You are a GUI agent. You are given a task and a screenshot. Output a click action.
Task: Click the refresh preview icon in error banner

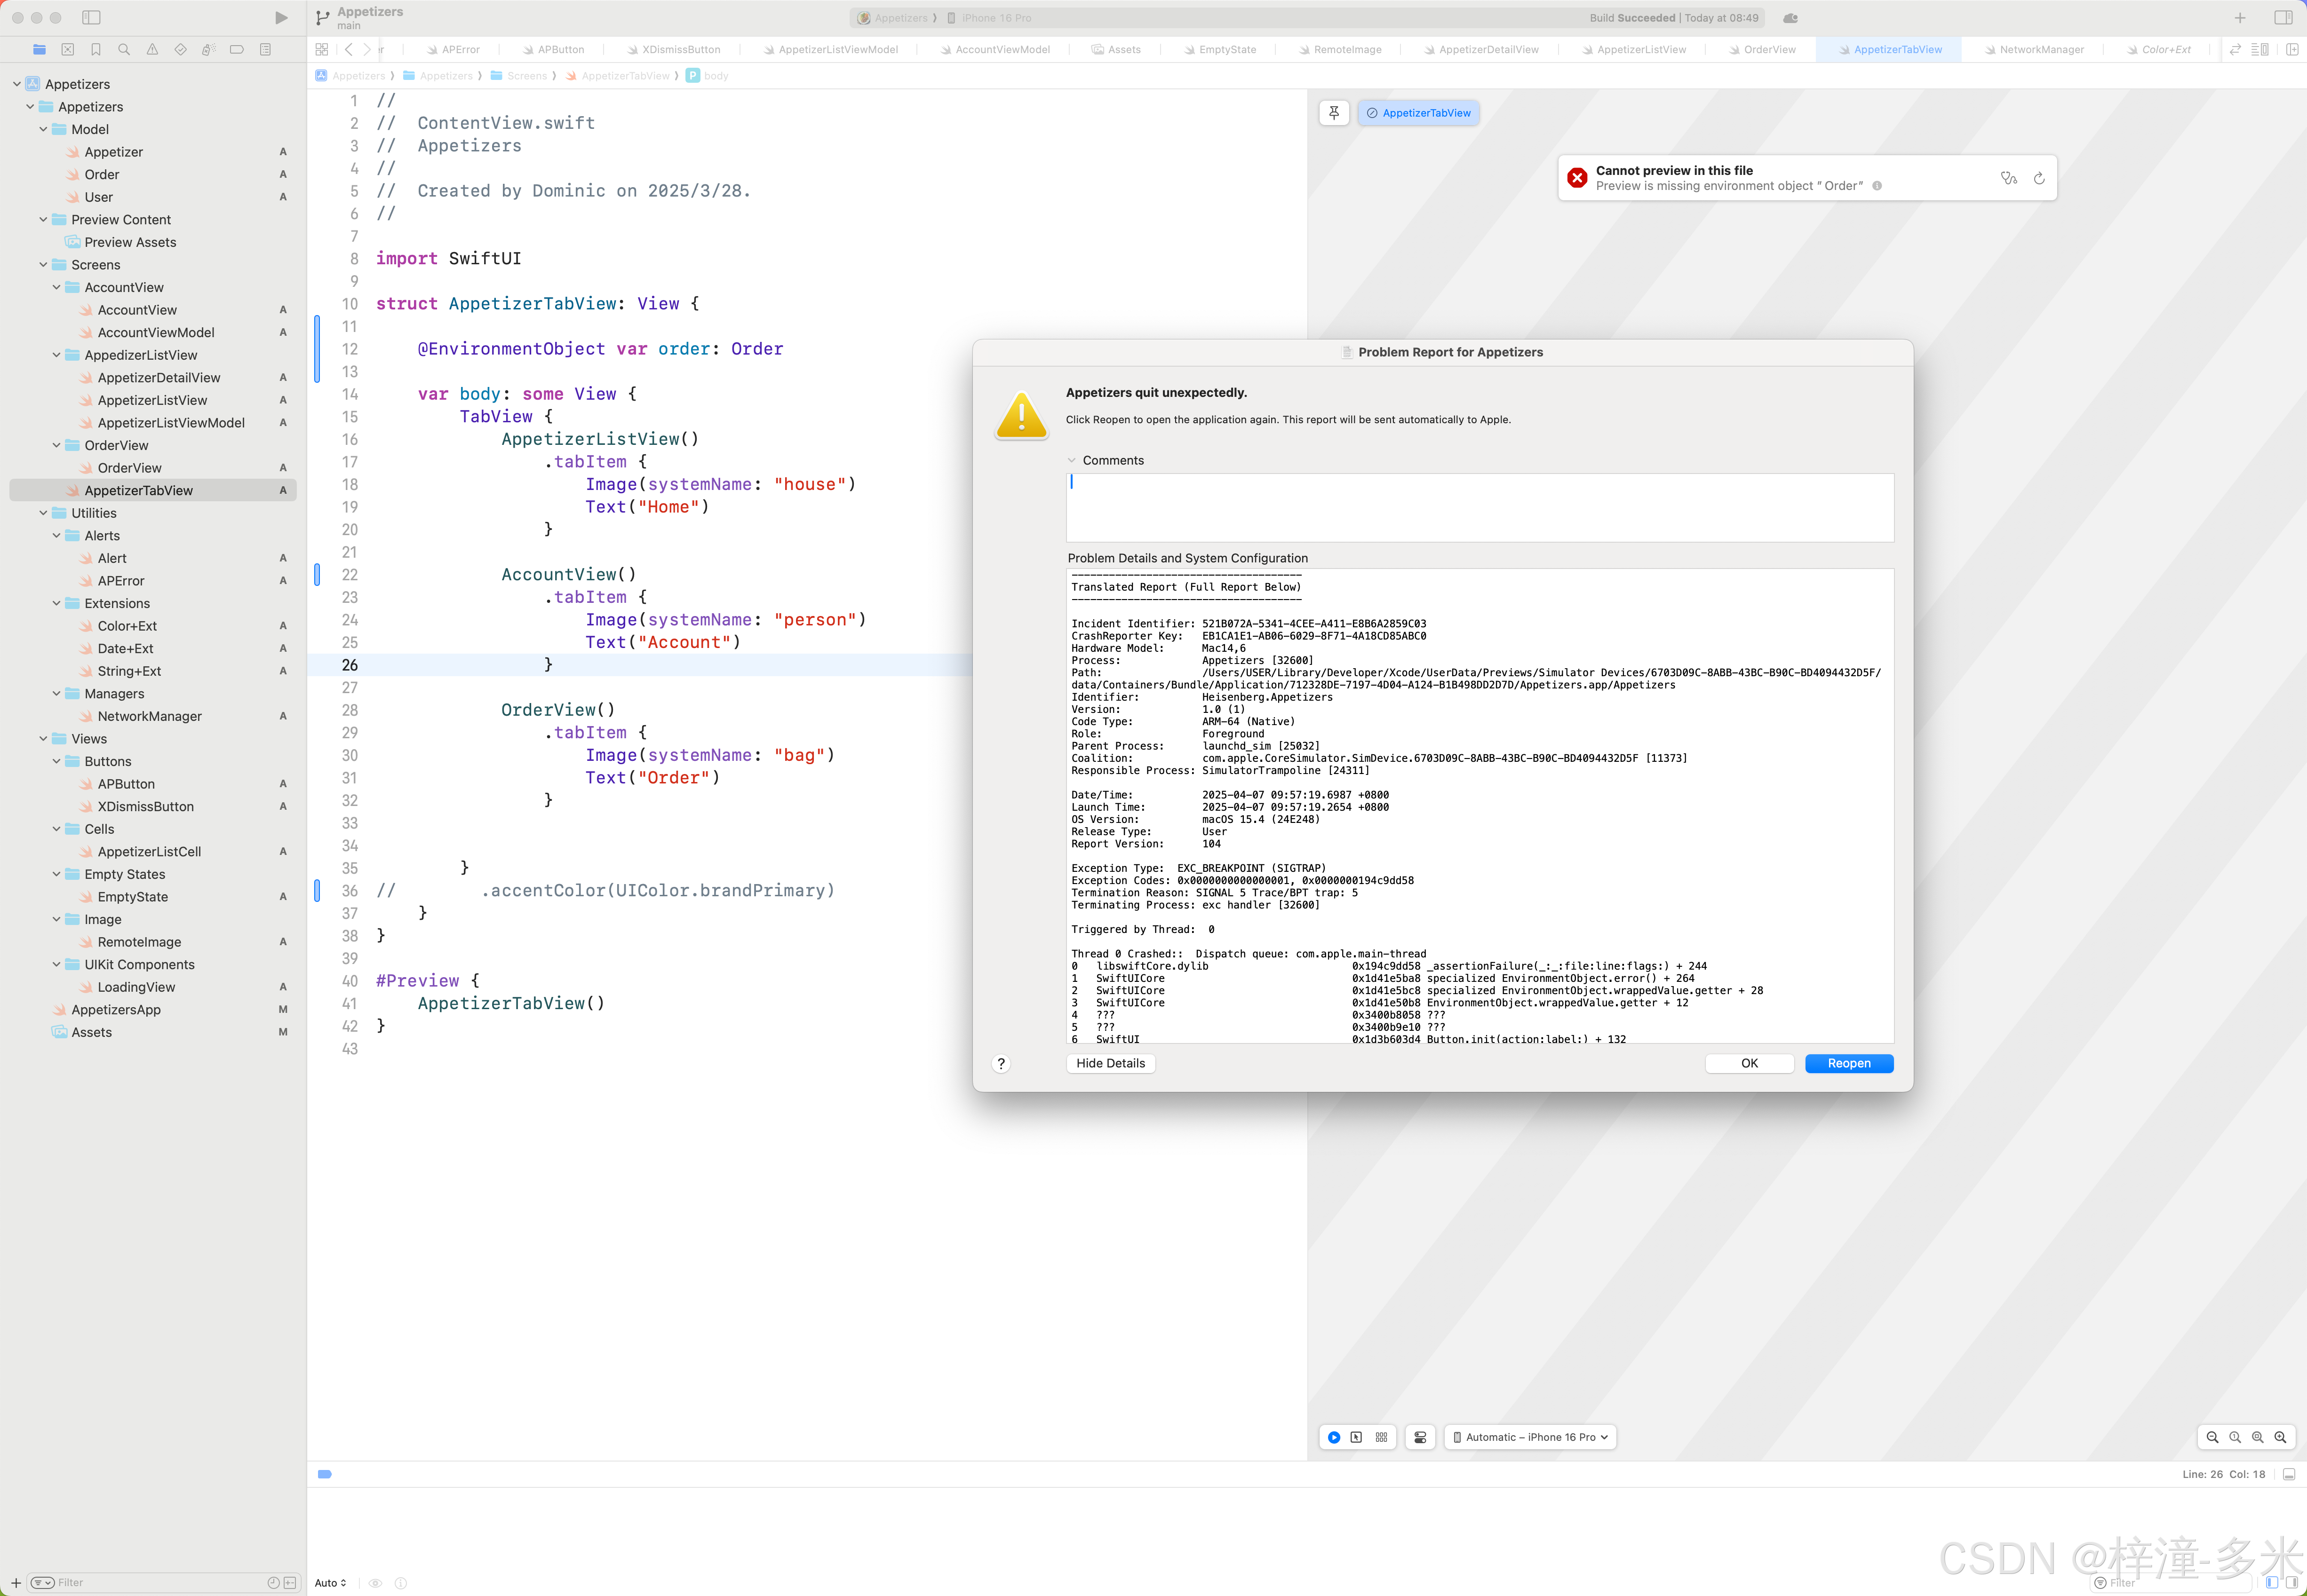(2039, 179)
